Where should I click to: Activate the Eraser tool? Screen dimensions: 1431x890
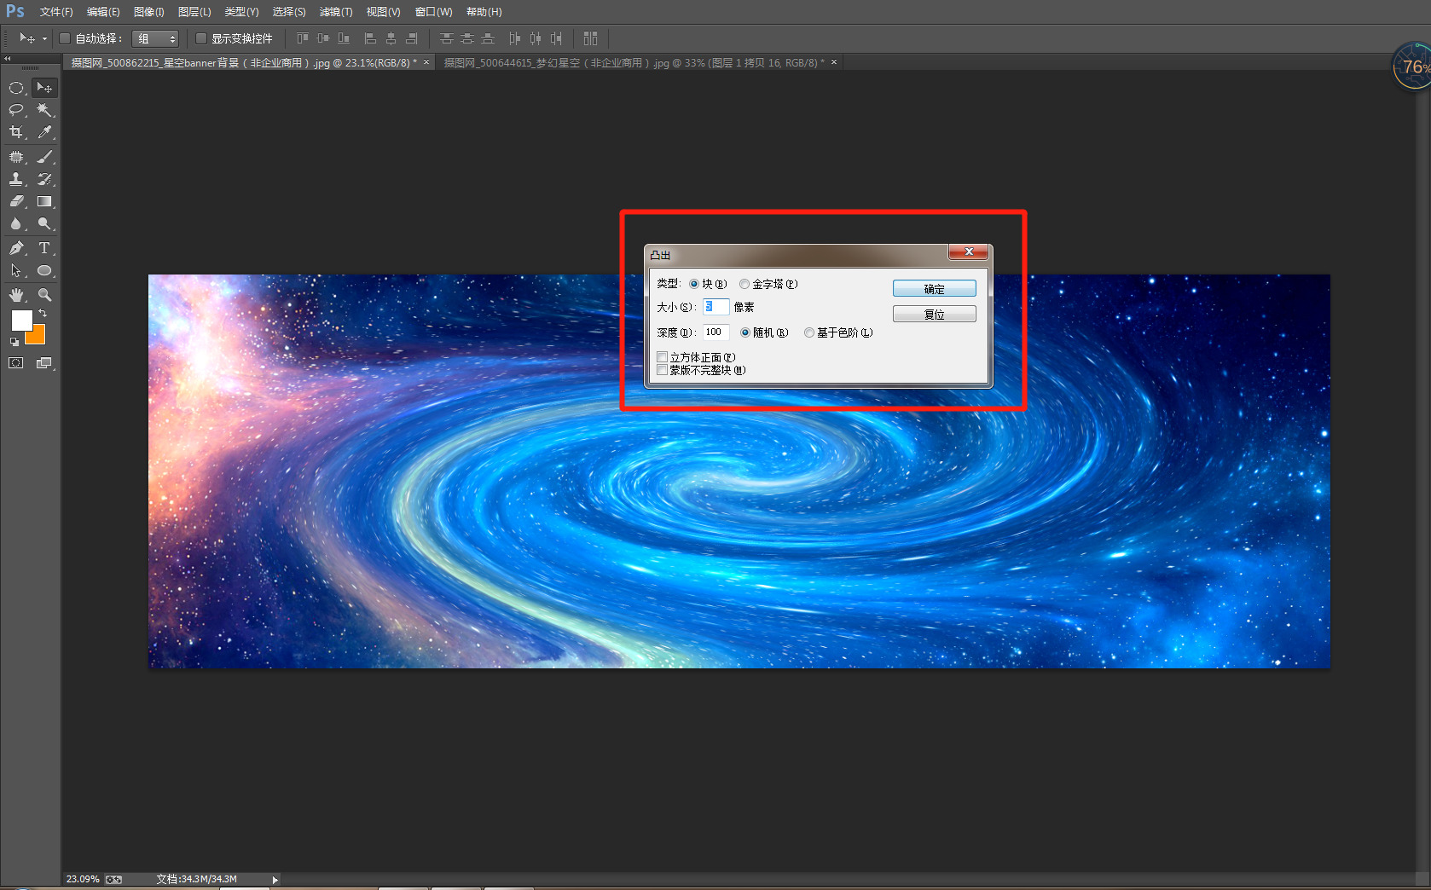click(16, 202)
